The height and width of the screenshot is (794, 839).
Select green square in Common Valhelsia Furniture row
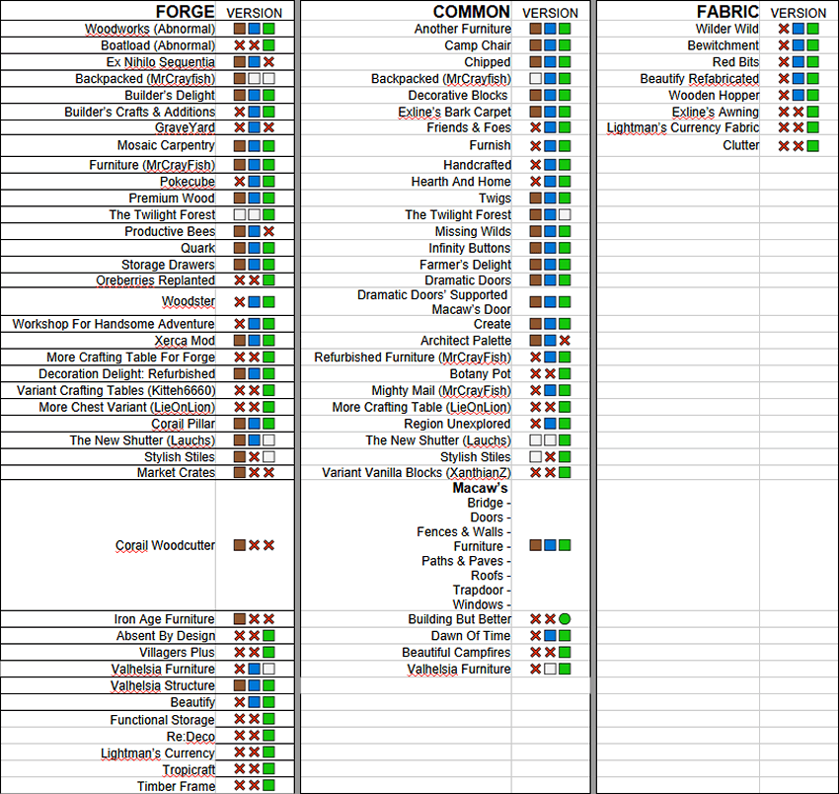point(565,669)
